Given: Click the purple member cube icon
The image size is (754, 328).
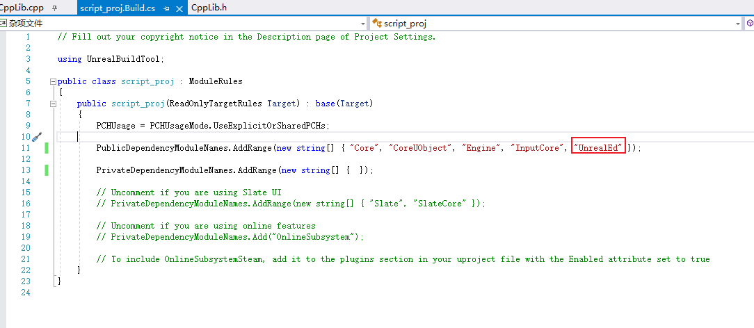Looking at the screenshot, I should pos(750,23).
